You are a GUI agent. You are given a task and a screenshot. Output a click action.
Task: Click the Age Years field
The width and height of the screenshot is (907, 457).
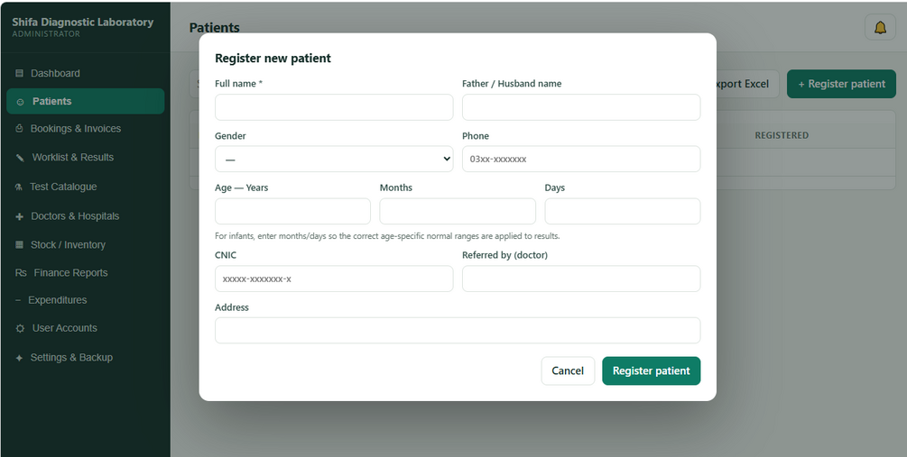292,212
